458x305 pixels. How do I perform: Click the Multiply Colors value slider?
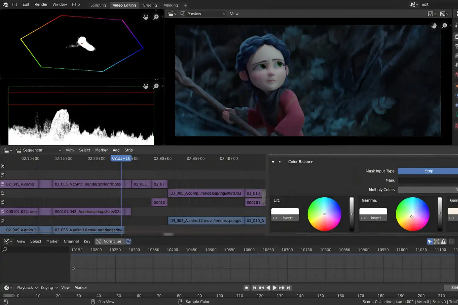pos(428,190)
